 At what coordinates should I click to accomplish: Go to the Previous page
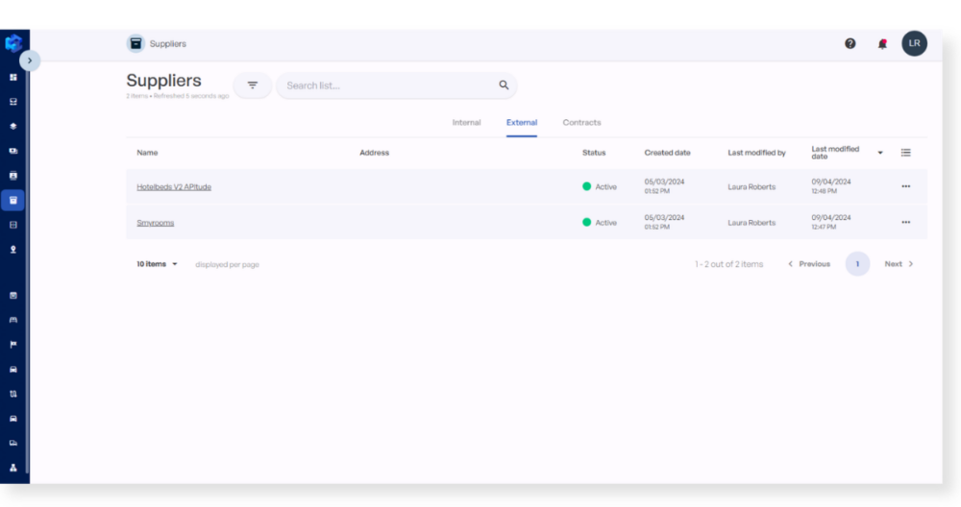pyautogui.click(x=809, y=264)
